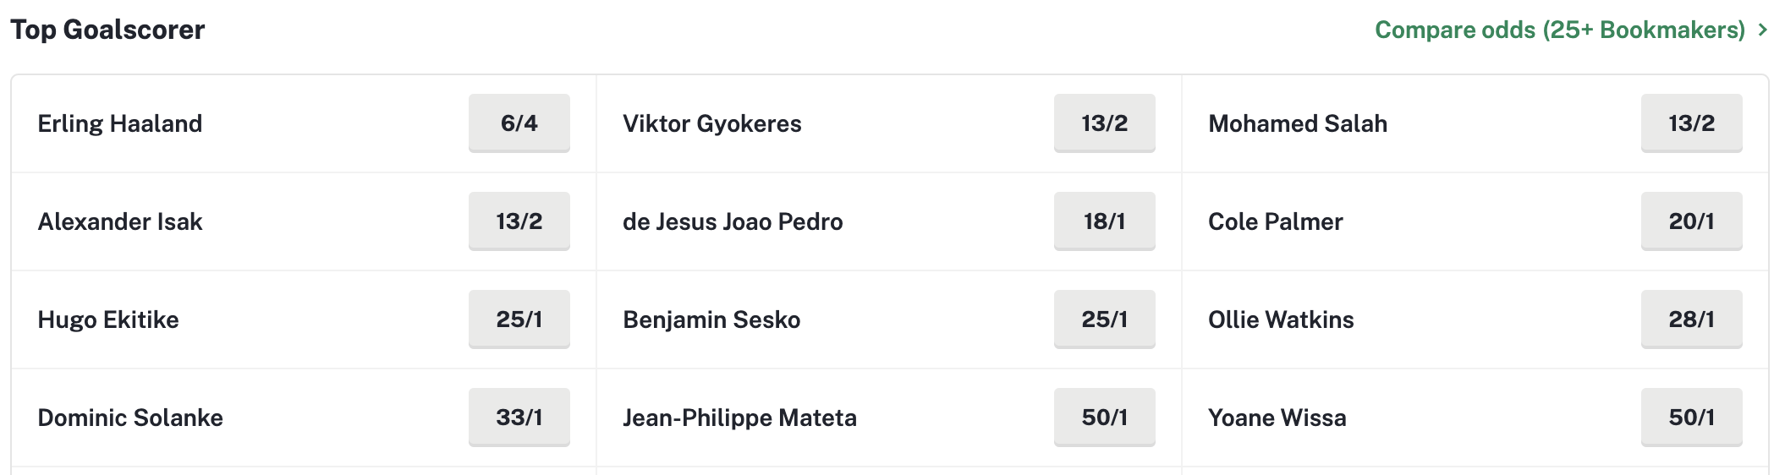
Task: Click Dominic Solanke 33/1 odds button
Action: [519, 418]
